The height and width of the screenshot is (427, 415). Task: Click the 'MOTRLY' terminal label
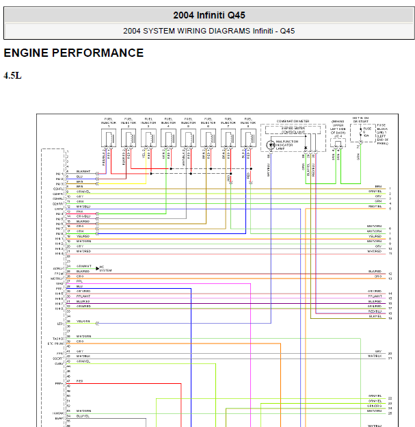(57, 279)
